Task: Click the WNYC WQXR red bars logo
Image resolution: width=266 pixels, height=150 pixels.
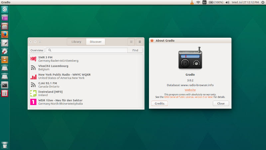Action: (x=33, y=77)
